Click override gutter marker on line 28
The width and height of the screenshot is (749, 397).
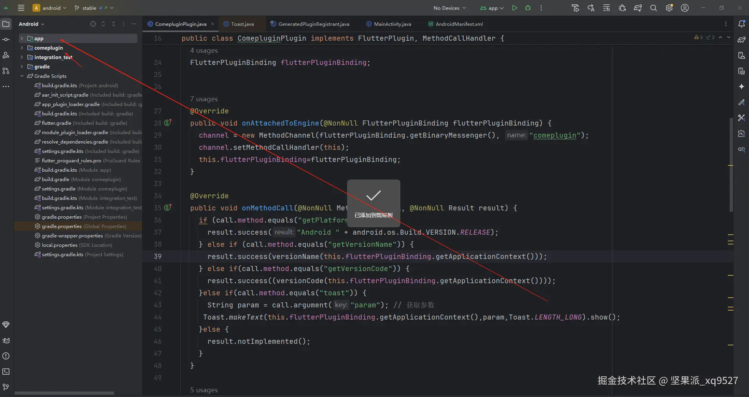pyautogui.click(x=168, y=122)
